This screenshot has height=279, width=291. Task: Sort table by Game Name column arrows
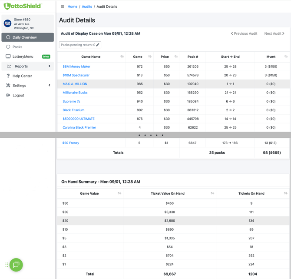(122, 56)
